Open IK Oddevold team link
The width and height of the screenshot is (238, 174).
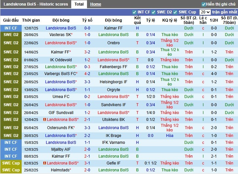61,60
